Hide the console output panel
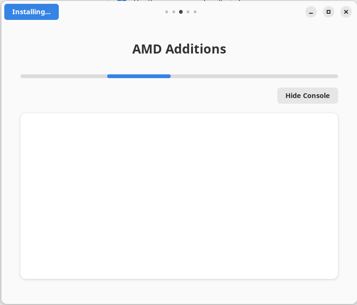Screen dimensions: 357x305 tap(307, 96)
